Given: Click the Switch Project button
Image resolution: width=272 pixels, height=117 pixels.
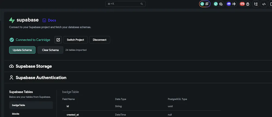Looking at the screenshot, I should click(75, 40).
